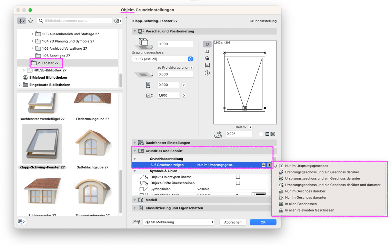Toggle the library folder view icon
The width and height of the screenshot is (391, 245).
click(x=21, y=21)
